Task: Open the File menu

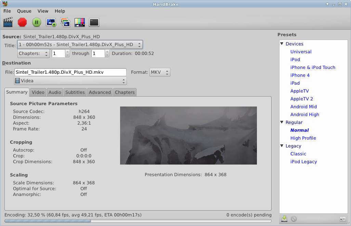Action: [7, 11]
